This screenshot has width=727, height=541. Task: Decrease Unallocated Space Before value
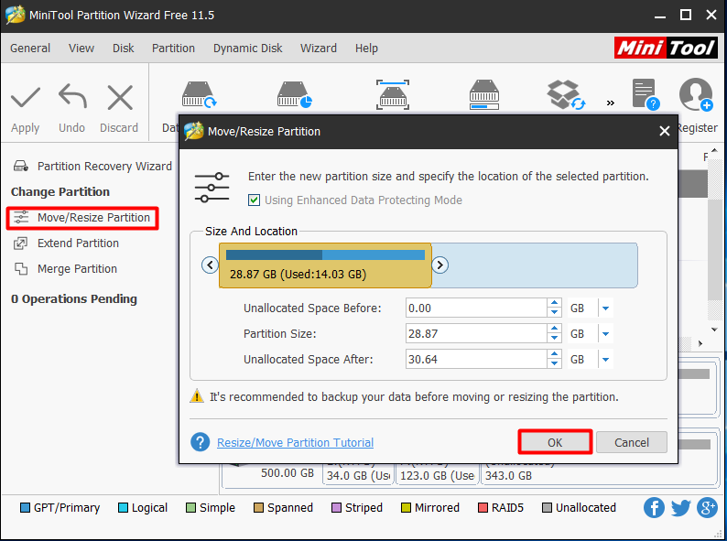tap(554, 313)
